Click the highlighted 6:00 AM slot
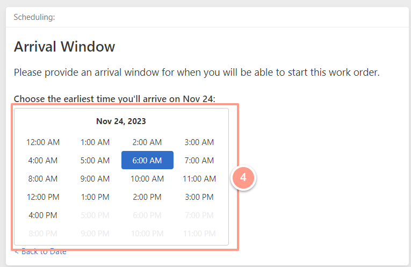The width and height of the screenshot is (411, 267). (147, 160)
